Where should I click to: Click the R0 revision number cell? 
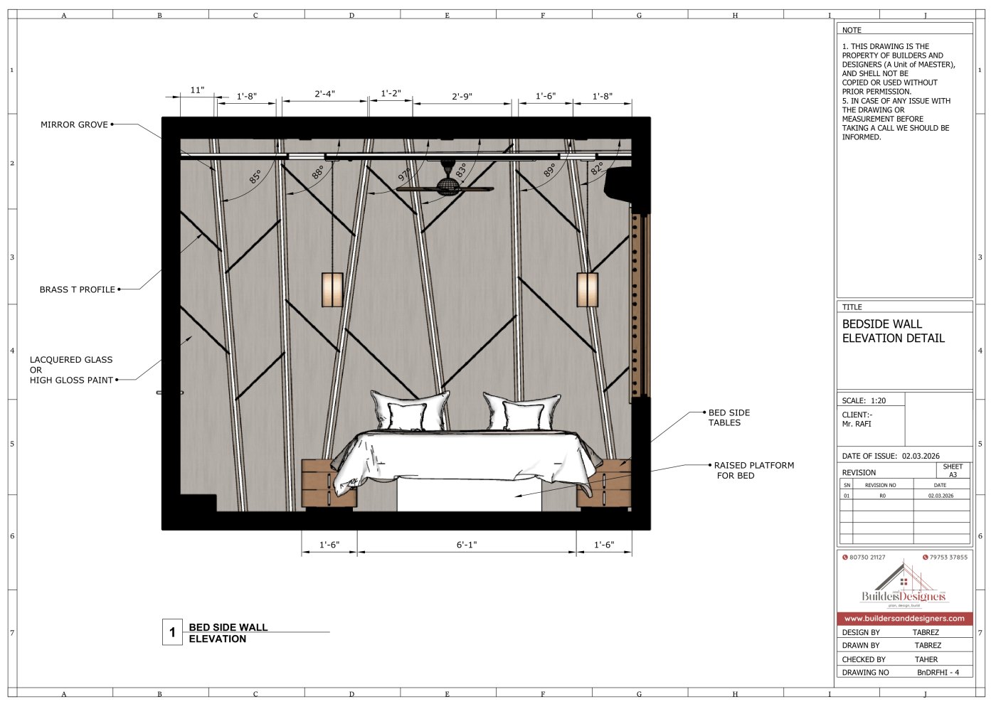pyautogui.click(x=882, y=496)
